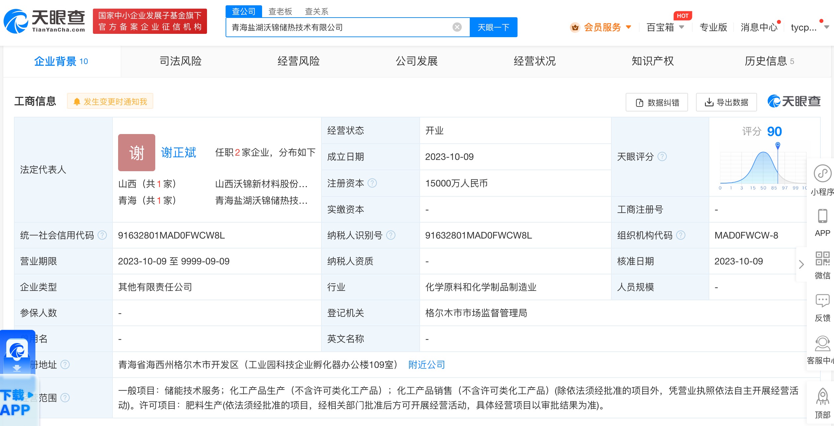Click the 天眼一下 search button
The width and height of the screenshot is (834, 426).
tap(493, 27)
